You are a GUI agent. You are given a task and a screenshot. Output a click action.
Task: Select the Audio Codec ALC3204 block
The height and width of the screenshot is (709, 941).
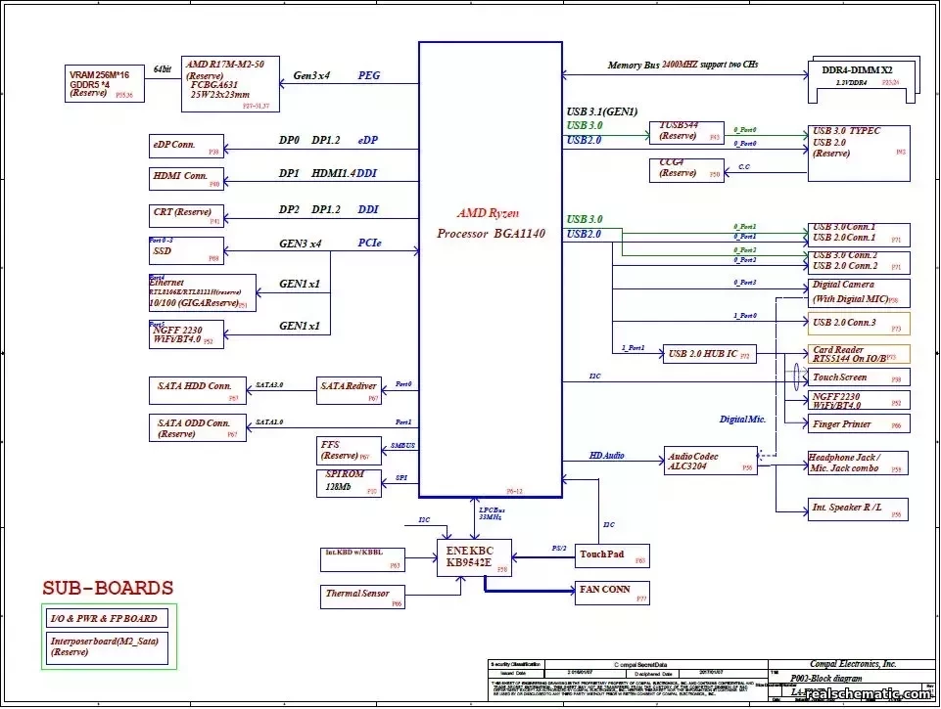coord(710,461)
